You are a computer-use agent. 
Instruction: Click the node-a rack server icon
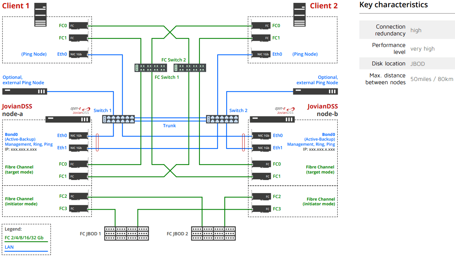(68, 119)
